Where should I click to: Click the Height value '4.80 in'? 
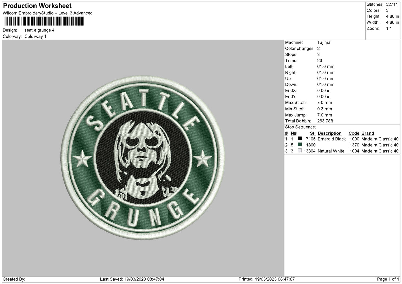[x=393, y=16]
